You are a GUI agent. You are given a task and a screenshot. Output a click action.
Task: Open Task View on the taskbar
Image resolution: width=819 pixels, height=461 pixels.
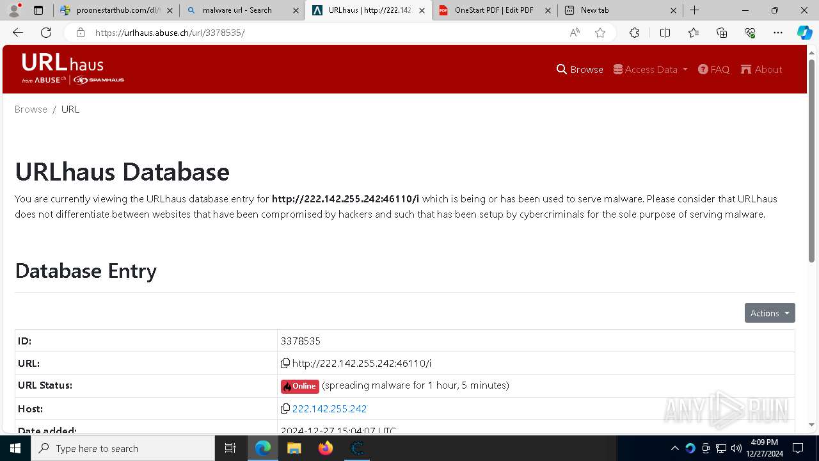point(230,448)
